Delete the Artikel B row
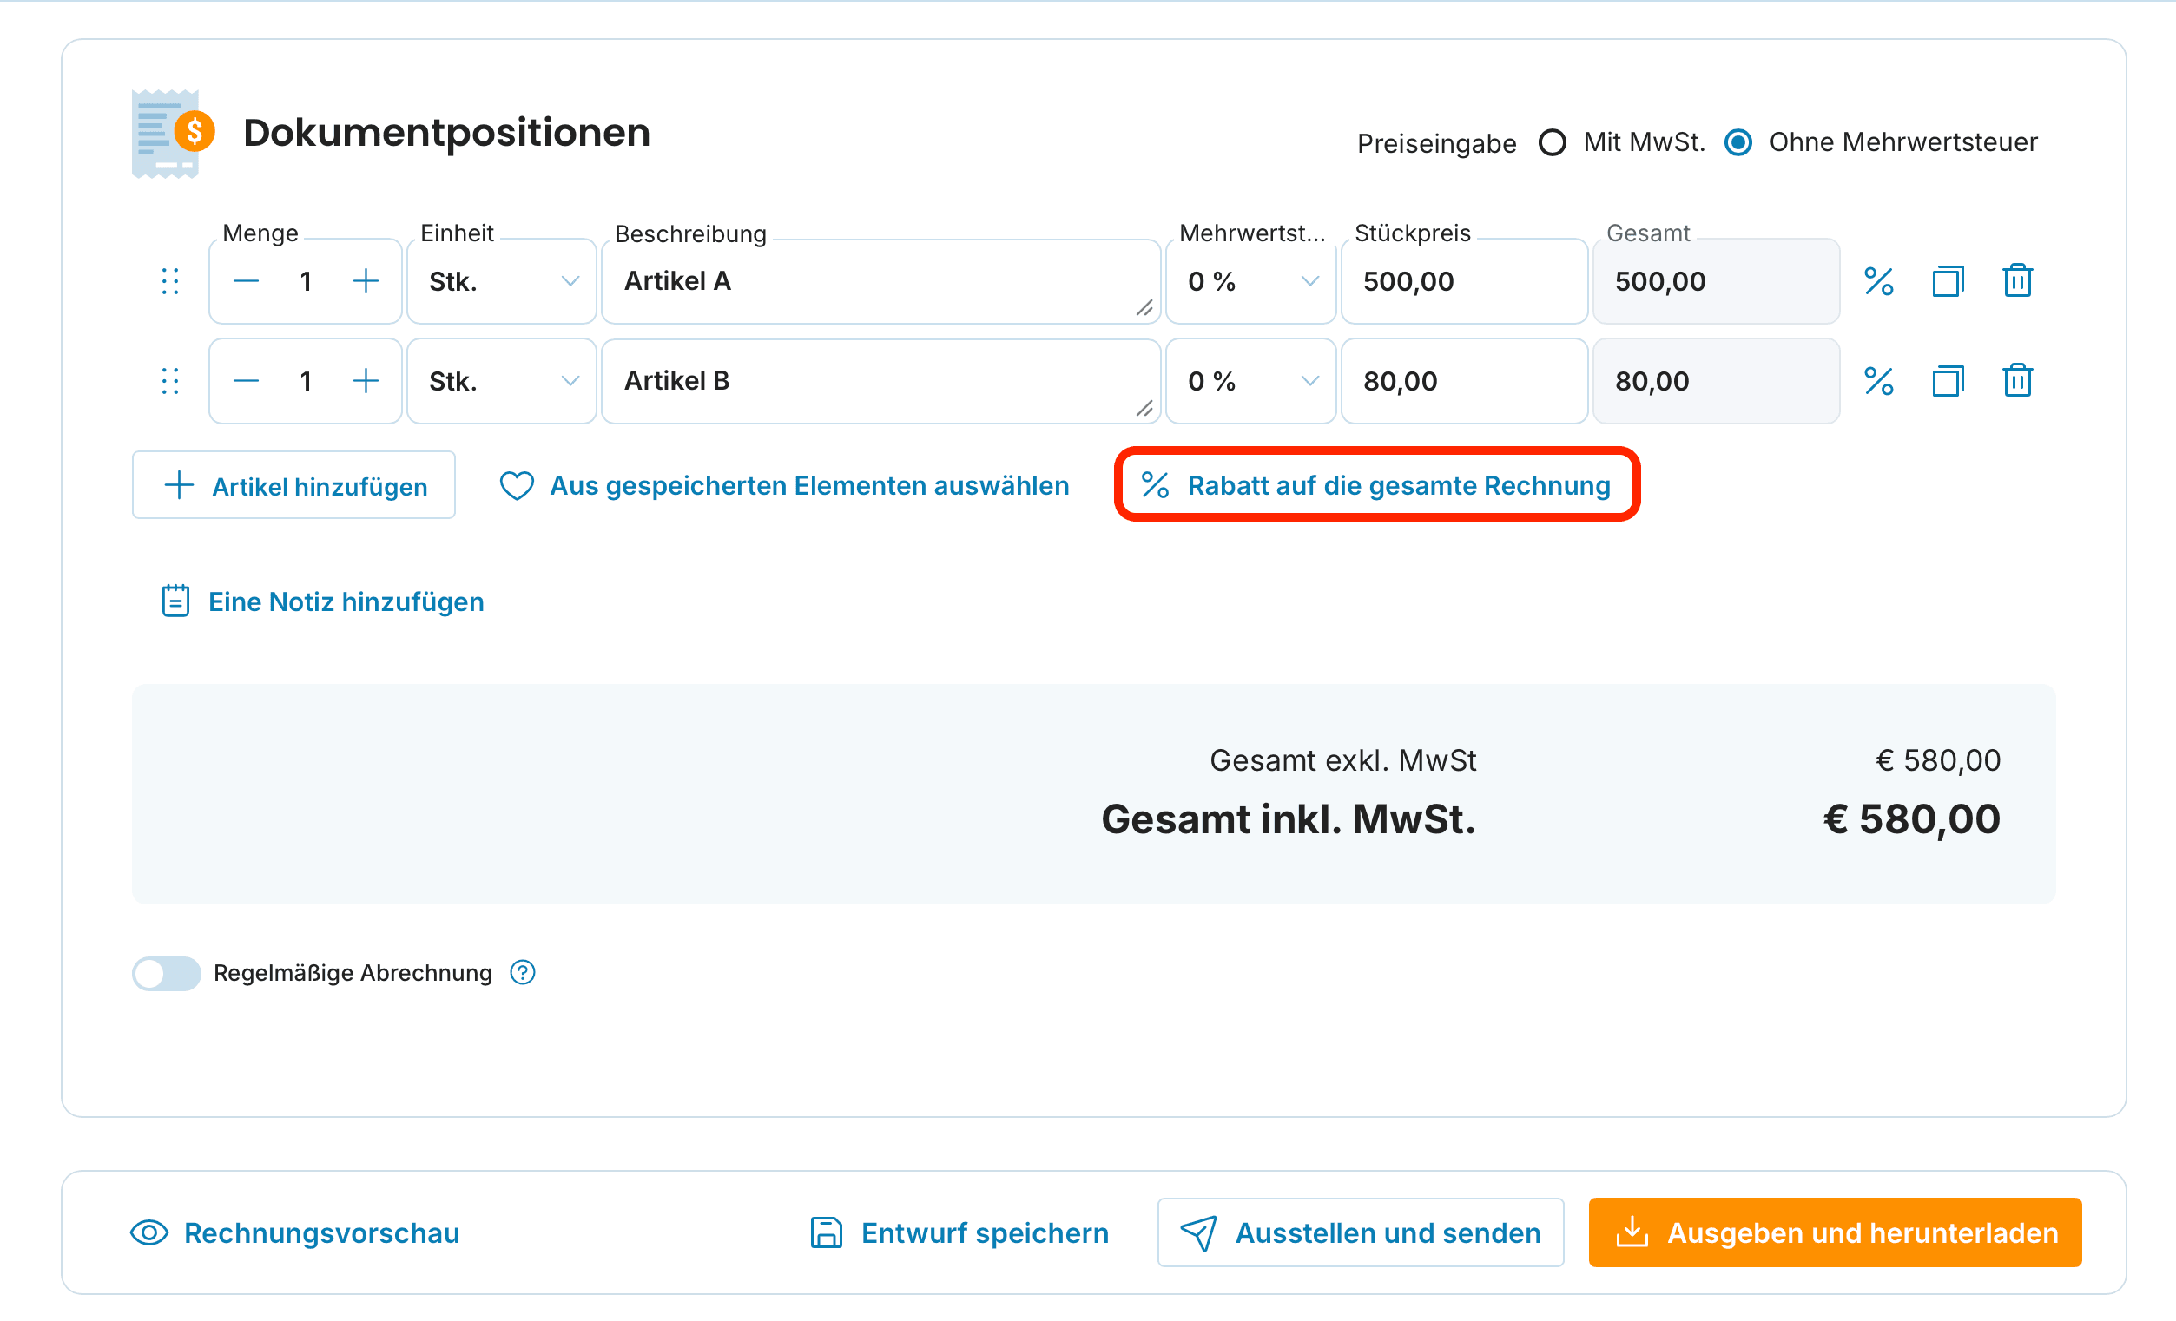The width and height of the screenshot is (2176, 1321). (2017, 380)
